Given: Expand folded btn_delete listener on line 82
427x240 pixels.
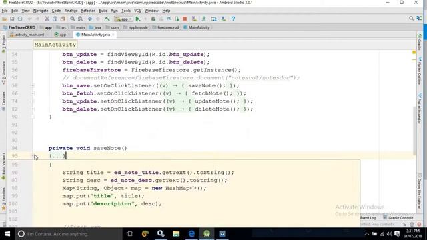Looking at the screenshot, I should 33,109.
